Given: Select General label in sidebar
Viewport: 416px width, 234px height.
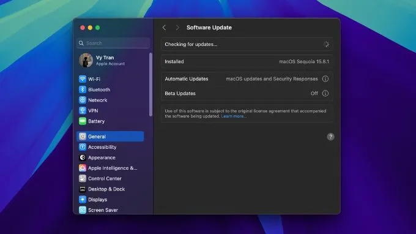Looking at the screenshot, I should (x=97, y=137).
